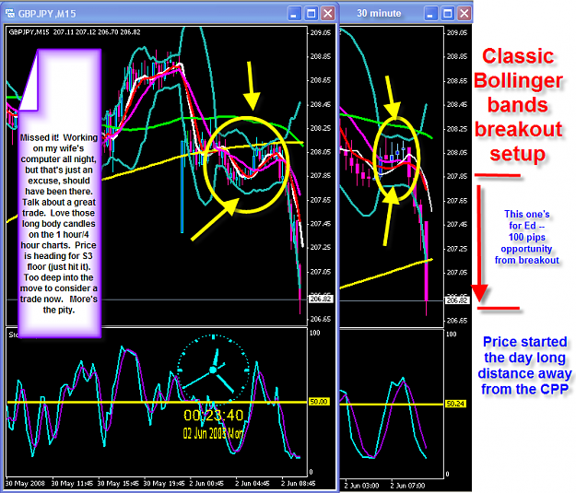
Task: Select the OHLC header 'GBPJPY,M15 207.11 207.12 206.70 206.82'
Action: (x=75, y=32)
